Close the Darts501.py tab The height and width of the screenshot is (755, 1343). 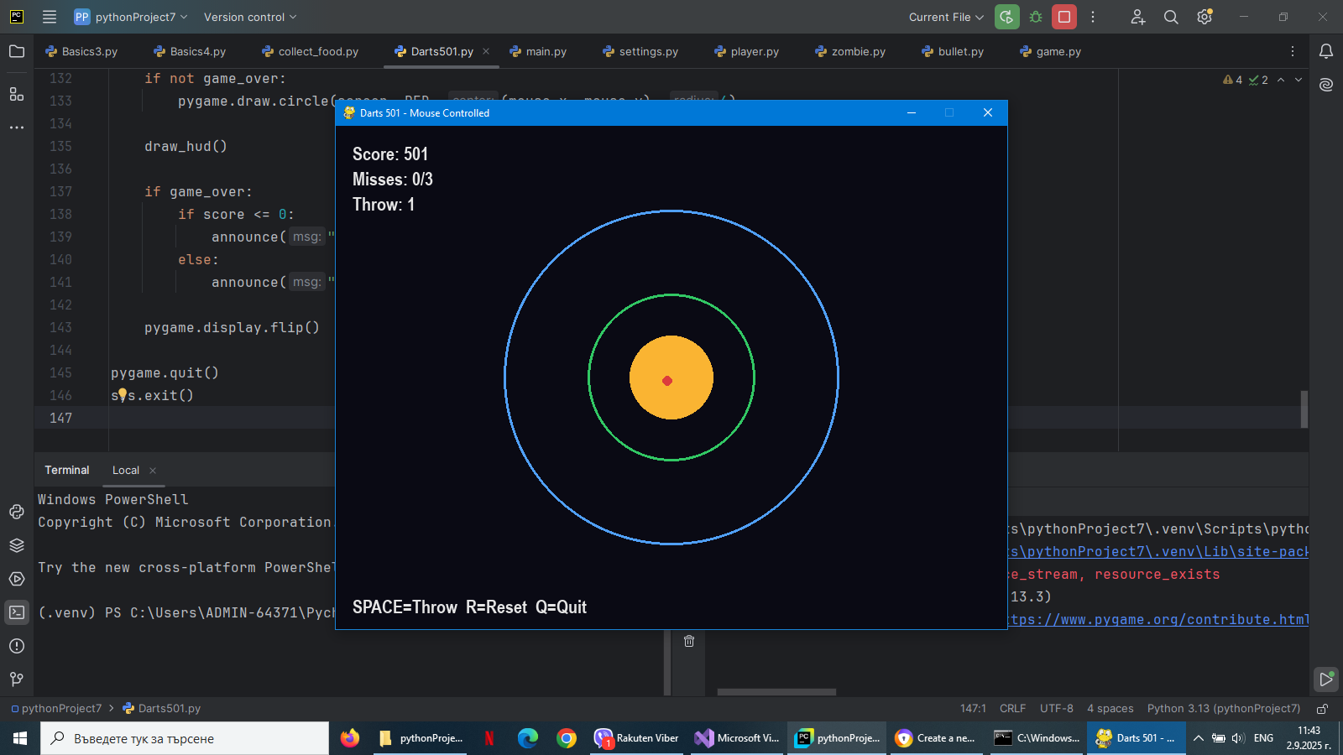[x=486, y=51]
